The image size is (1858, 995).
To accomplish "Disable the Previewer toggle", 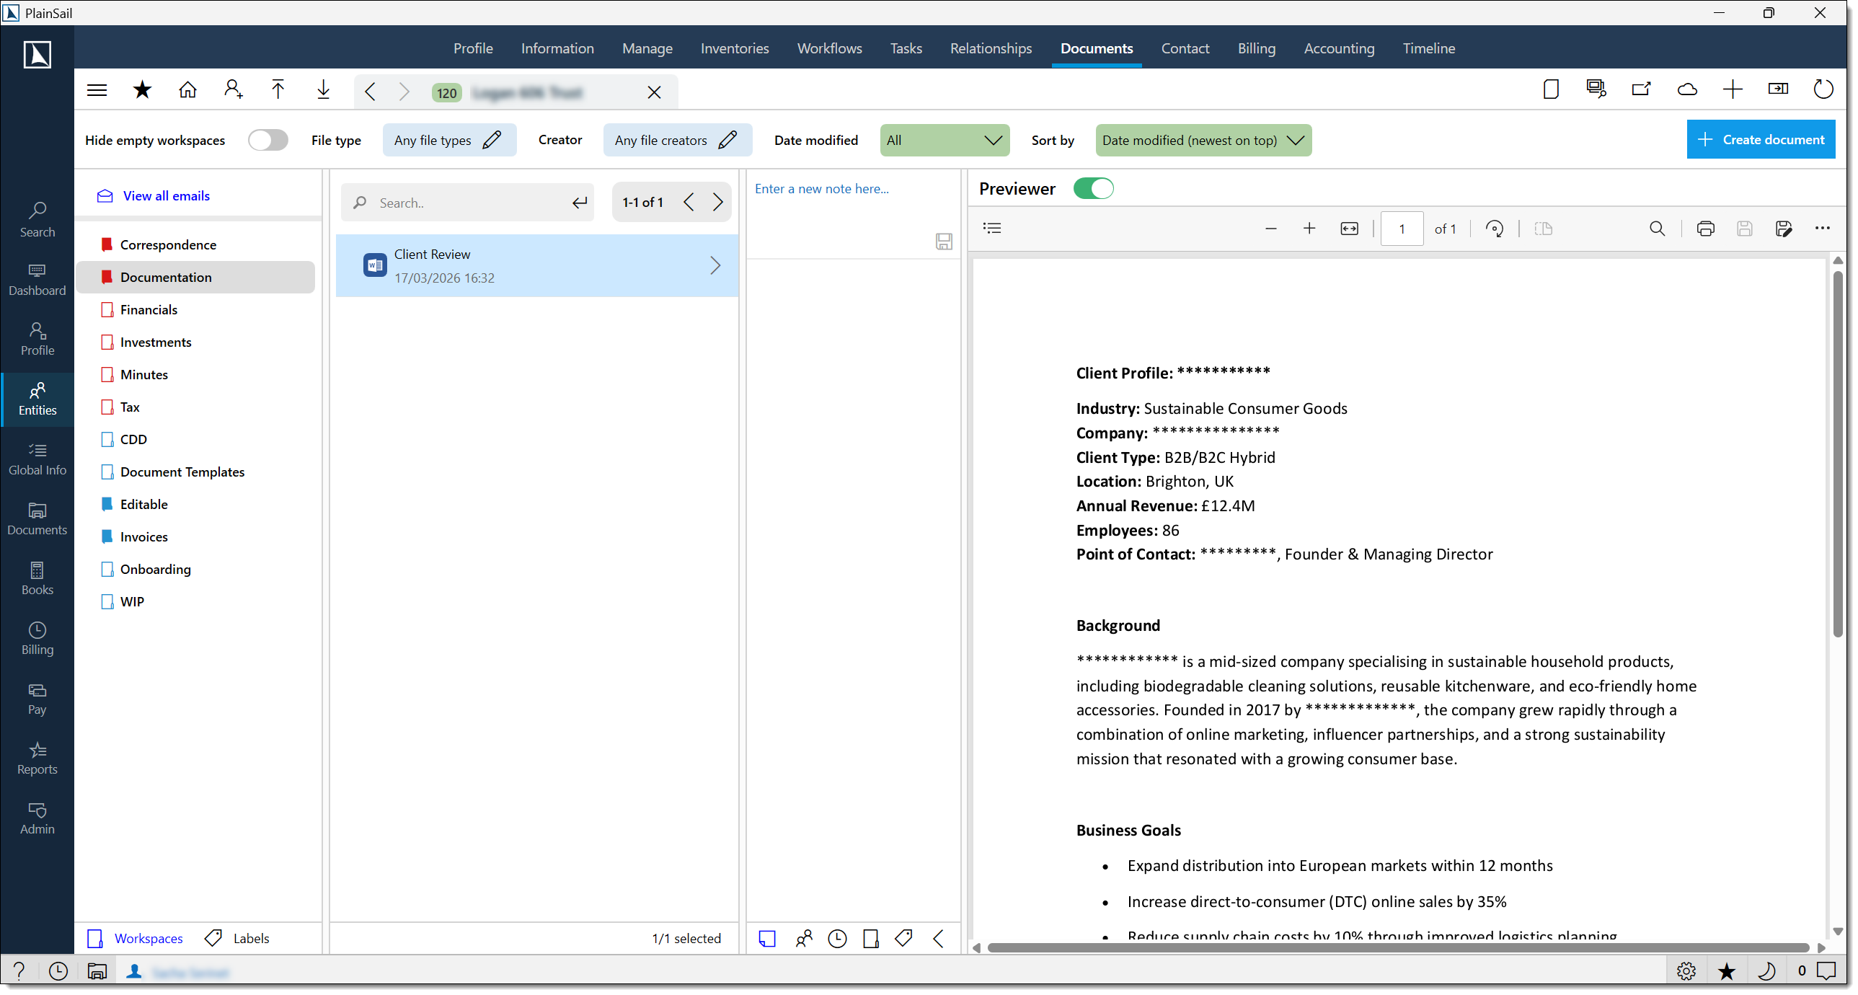I will coord(1094,188).
